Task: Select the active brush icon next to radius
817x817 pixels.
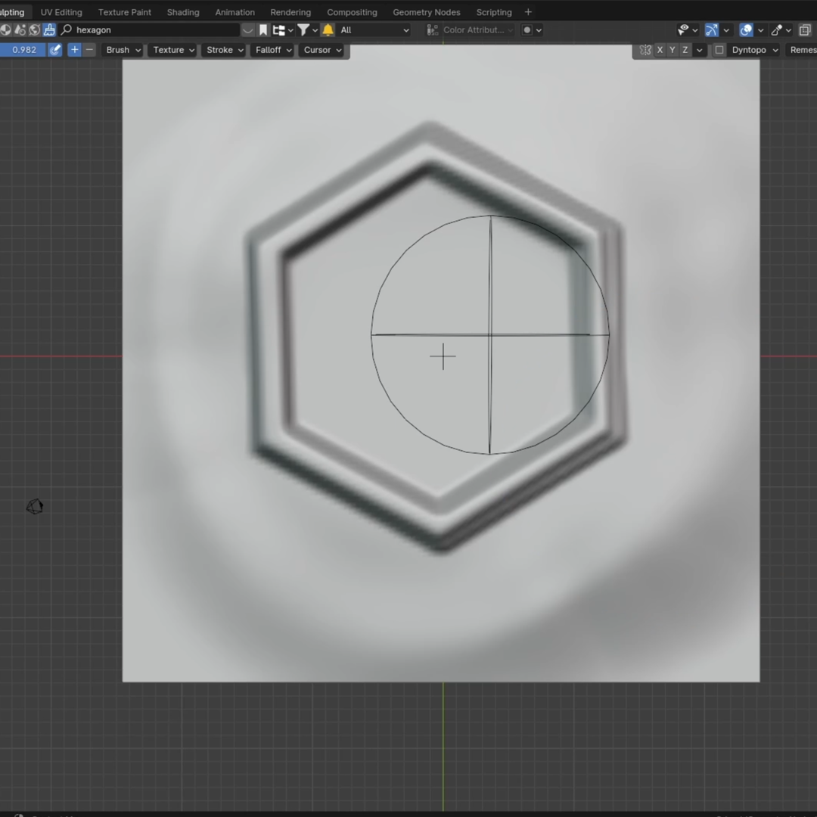Action: click(54, 50)
